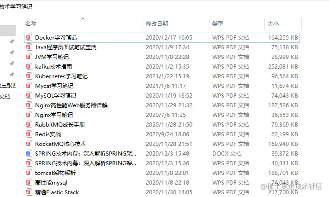This screenshot has width=329, height=197.
Task: Select the Kubernetes学习笔记 file name
Action: pos(61,76)
